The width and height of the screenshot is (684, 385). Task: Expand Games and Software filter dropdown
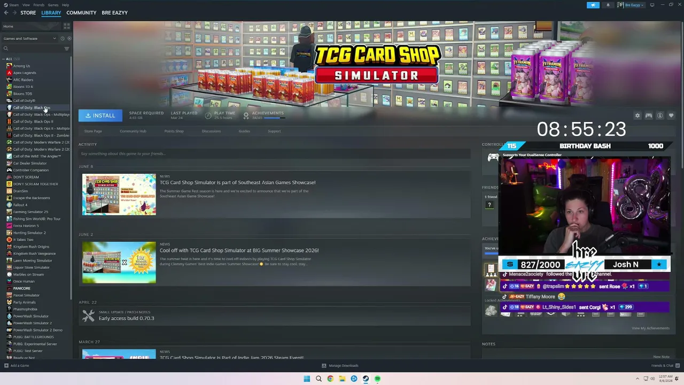click(x=29, y=38)
